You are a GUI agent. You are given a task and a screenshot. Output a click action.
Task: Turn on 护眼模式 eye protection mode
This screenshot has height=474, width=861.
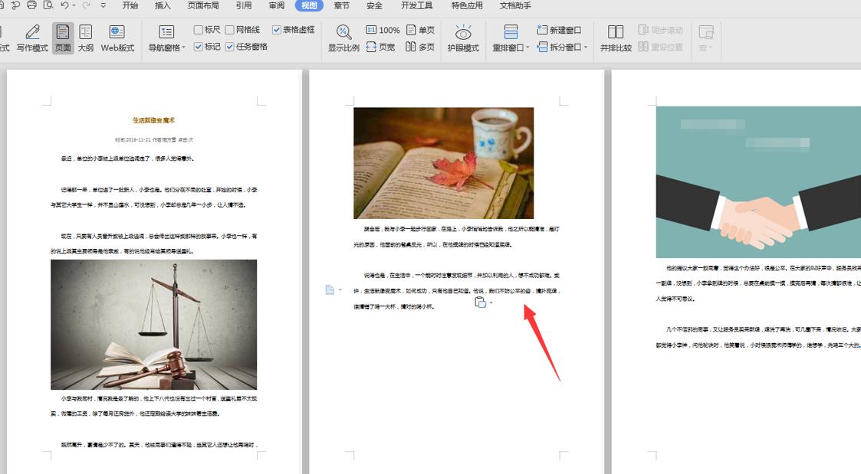463,38
